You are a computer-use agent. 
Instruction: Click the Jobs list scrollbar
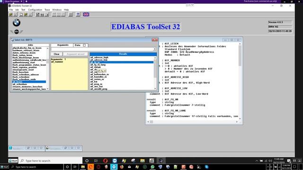point(47,68)
